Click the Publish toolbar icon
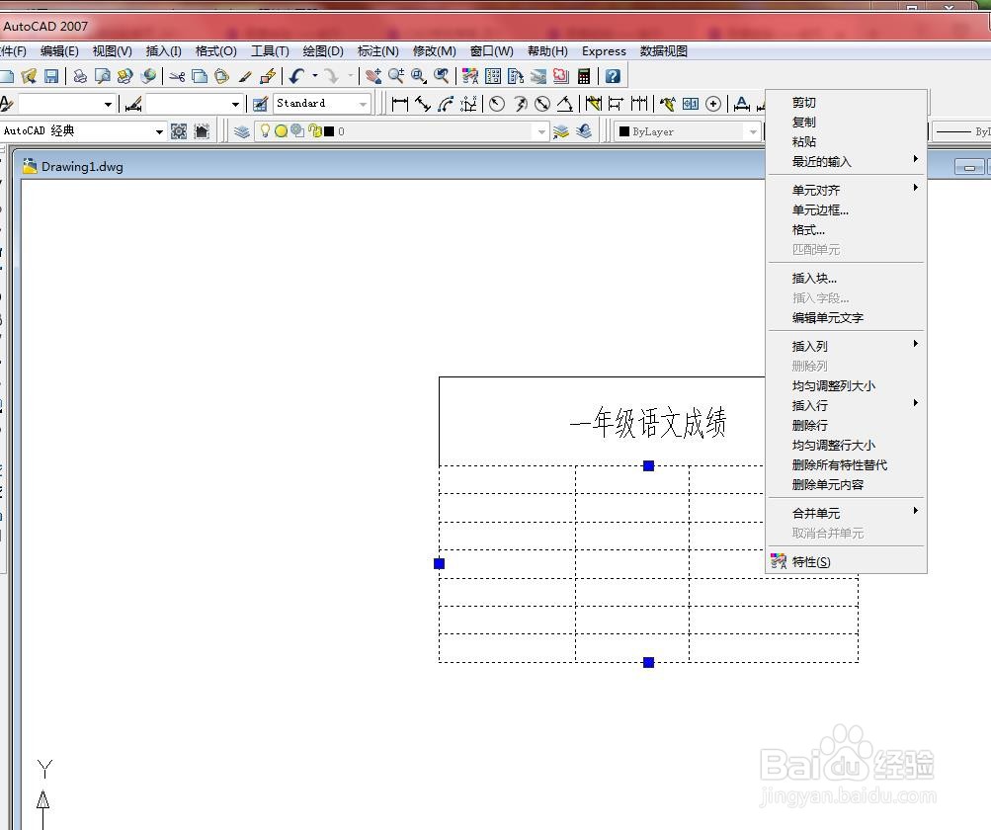The width and height of the screenshot is (991, 830). click(125, 76)
